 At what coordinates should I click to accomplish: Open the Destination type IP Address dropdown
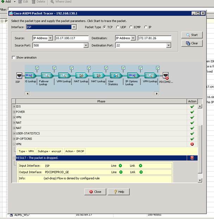(133, 38)
